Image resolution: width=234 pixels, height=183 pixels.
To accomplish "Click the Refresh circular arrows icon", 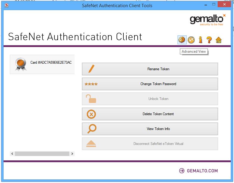I will (191, 40).
